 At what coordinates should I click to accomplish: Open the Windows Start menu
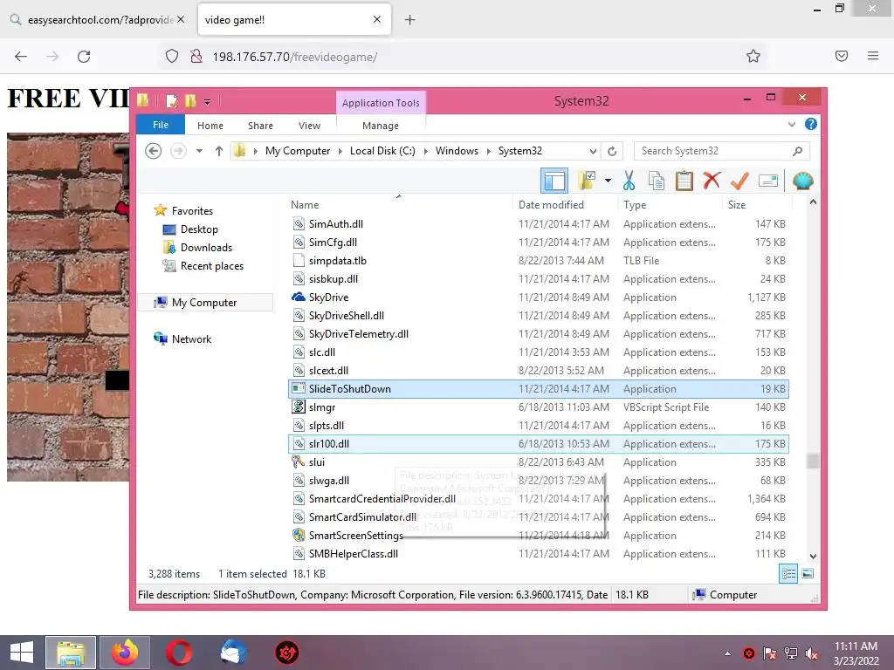(22, 653)
